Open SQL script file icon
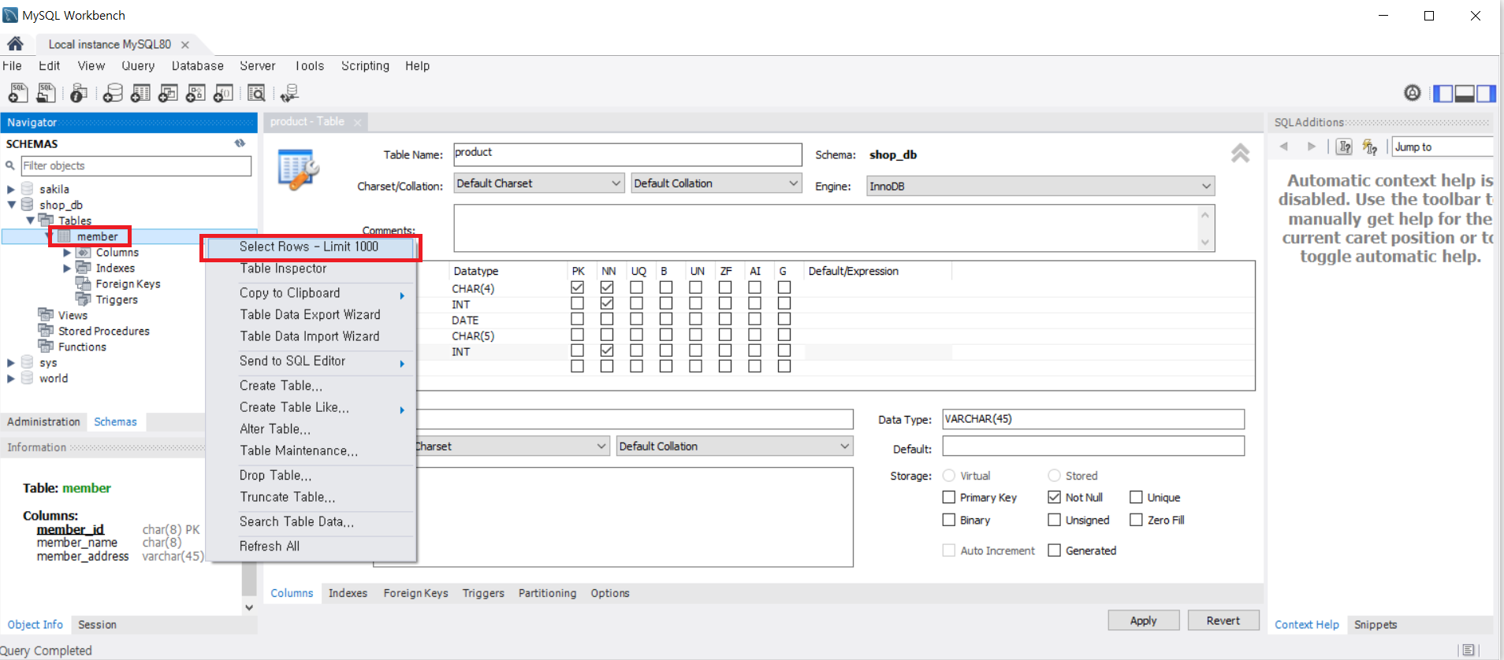This screenshot has width=1504, height=660. [47, 93]
